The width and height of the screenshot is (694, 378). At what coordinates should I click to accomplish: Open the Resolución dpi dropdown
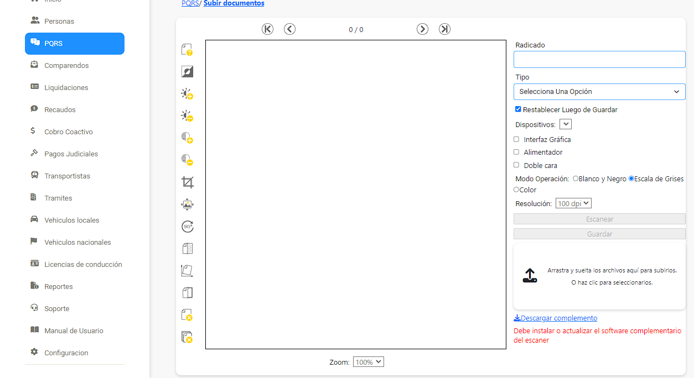573,203
